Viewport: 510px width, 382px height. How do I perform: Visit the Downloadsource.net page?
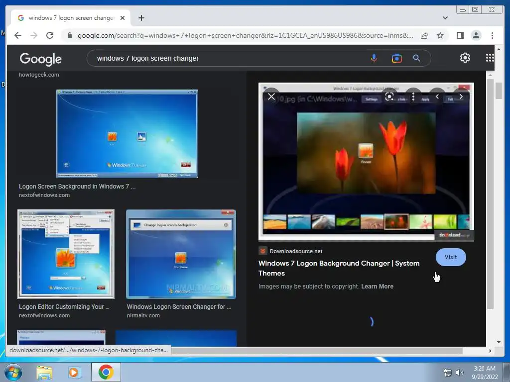coord(451,257)
